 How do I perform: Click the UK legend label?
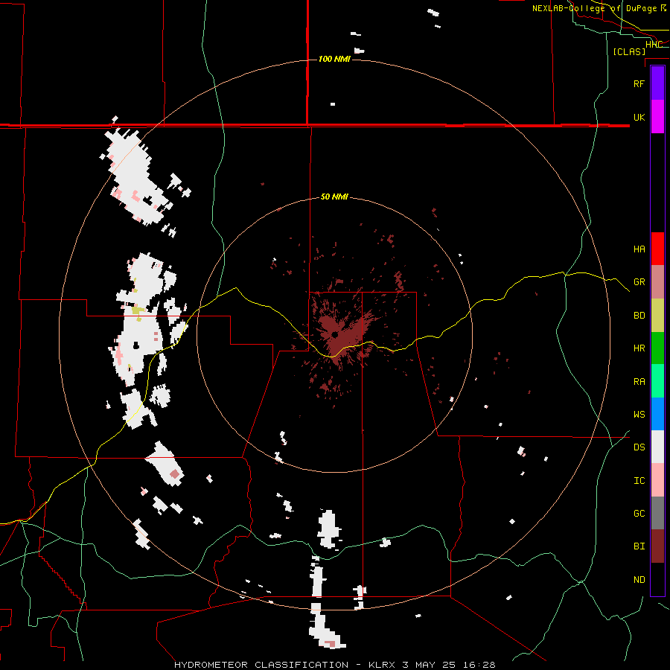click(639, 118)
